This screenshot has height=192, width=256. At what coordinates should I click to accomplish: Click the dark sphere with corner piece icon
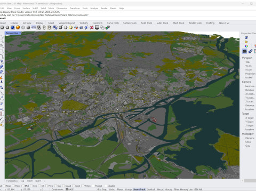(60, 27)
